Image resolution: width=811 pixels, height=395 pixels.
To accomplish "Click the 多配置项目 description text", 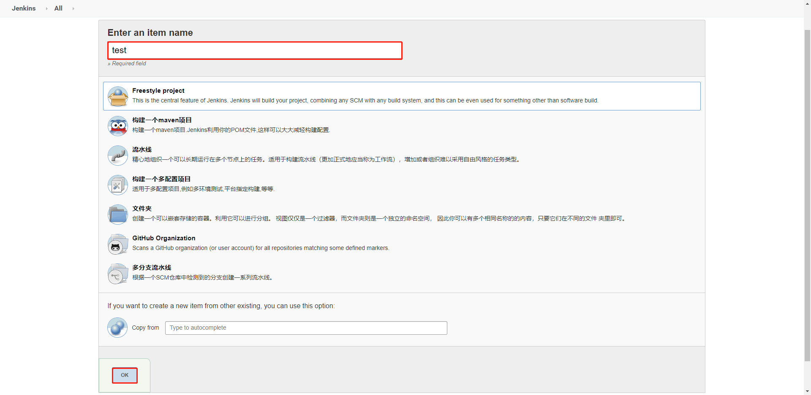I will (204, 189).
